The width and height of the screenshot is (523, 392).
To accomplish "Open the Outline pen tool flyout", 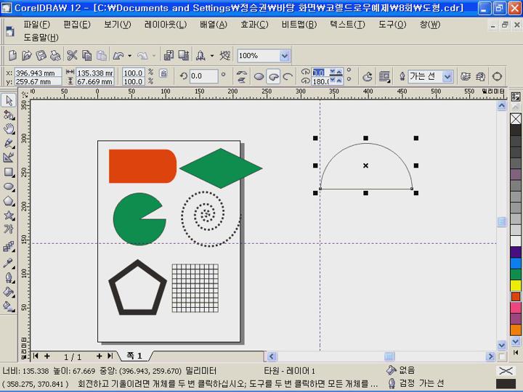I will [x=9, y=277].
